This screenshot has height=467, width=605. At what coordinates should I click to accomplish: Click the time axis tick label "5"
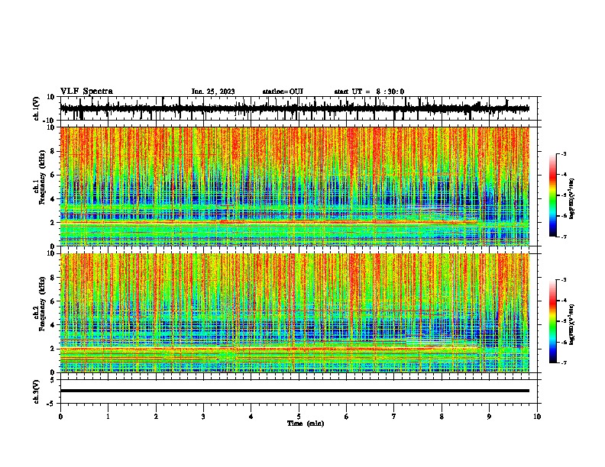tap(299, 417)
